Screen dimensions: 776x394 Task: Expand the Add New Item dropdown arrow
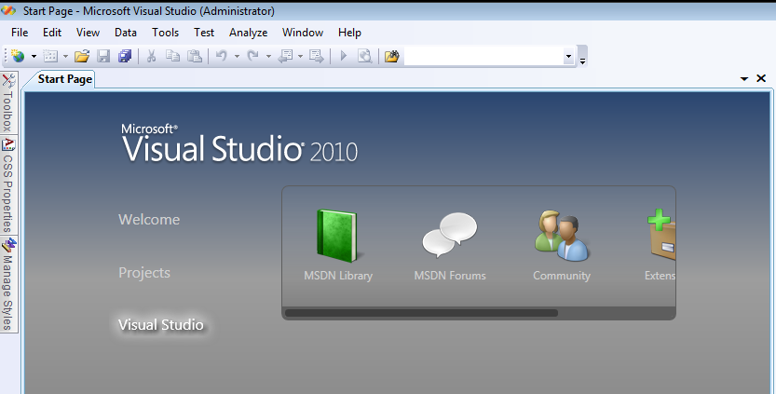(x=65, y=57)
